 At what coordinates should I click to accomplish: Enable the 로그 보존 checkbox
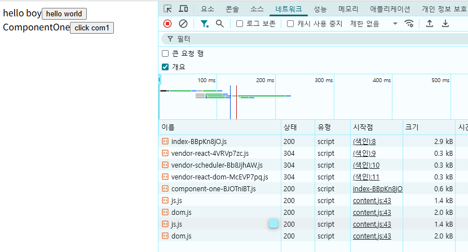240,24
